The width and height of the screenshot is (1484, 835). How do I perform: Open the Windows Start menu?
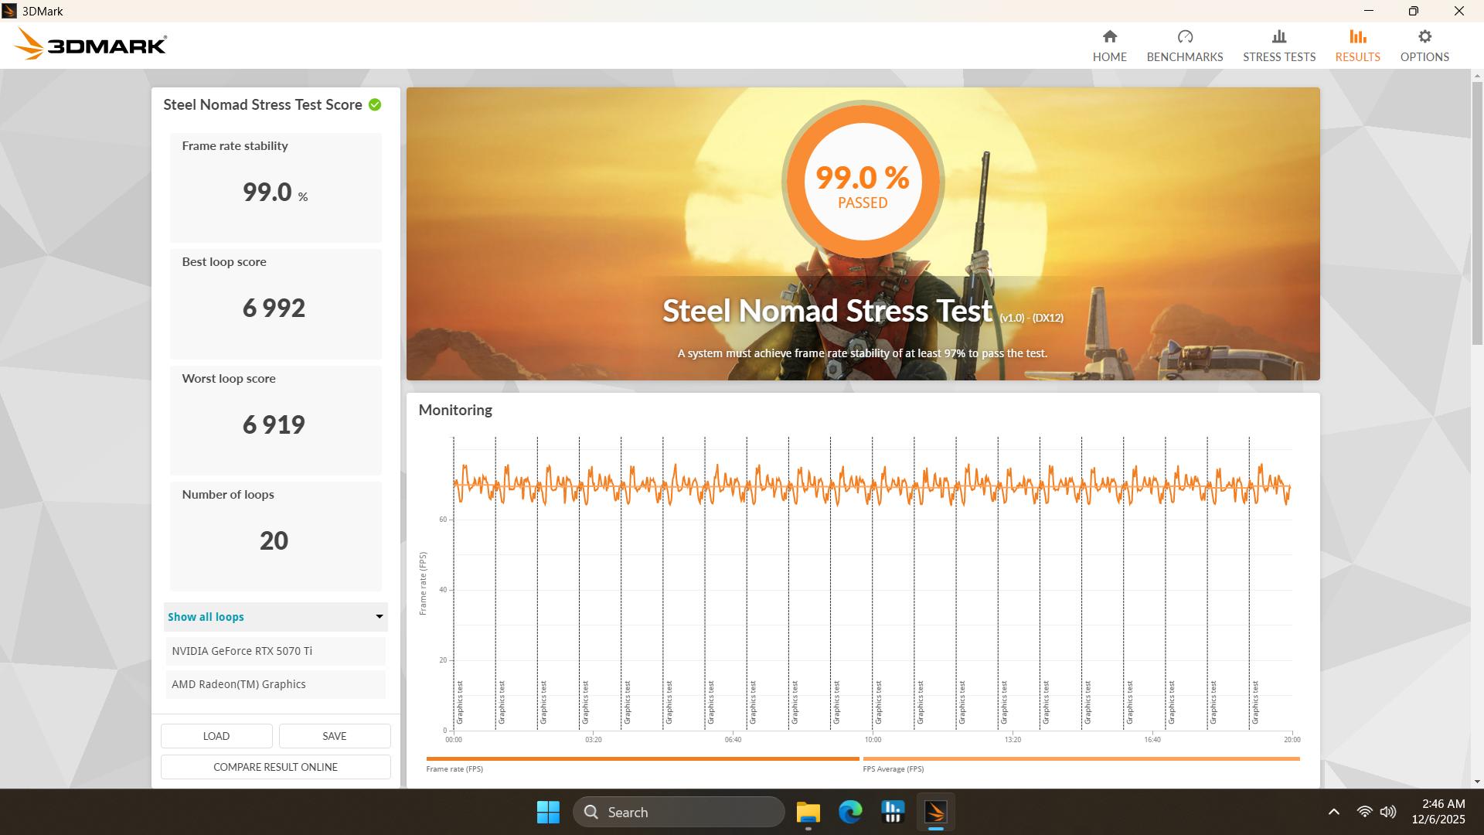tap(548, 812)
